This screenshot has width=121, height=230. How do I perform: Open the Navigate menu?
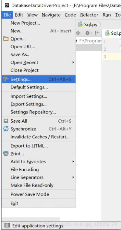click(x=51, y=15)
